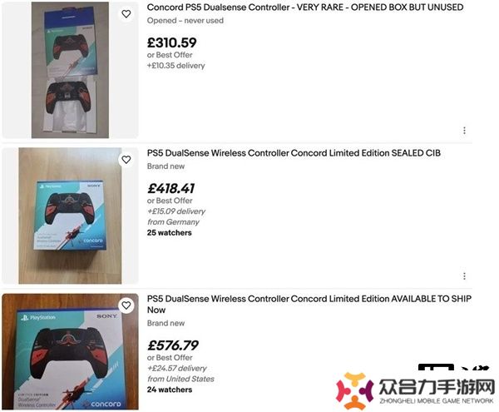Screen dimensions: 499x412
Task: Click 'from Germany' shipping text
Action: (173, 222)
